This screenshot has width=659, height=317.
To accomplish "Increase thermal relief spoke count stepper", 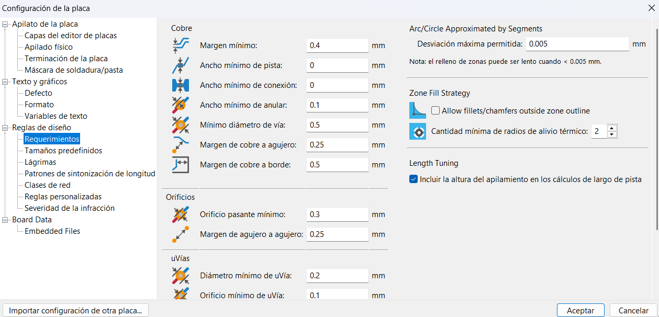I will coord(611,128).
